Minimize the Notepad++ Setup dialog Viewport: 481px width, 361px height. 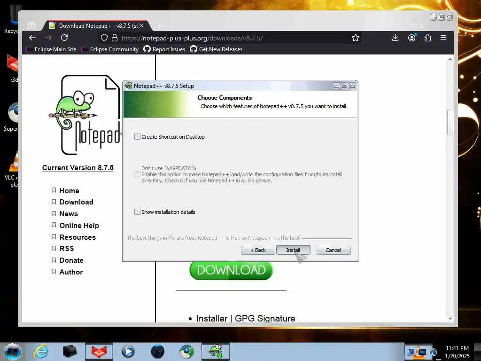click(x=336, y=86)
